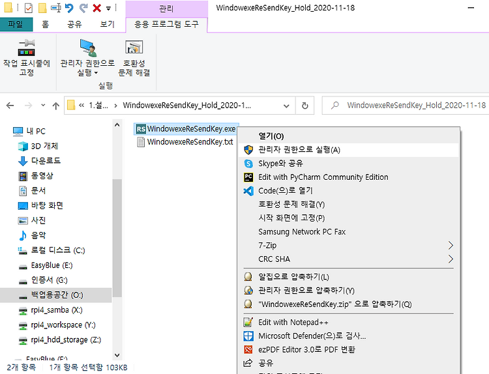Viewport: 489px width, 374px height.
Task: Choose 관리자 권한으로 압축하기(Y) entry
Action: (348, 291)
